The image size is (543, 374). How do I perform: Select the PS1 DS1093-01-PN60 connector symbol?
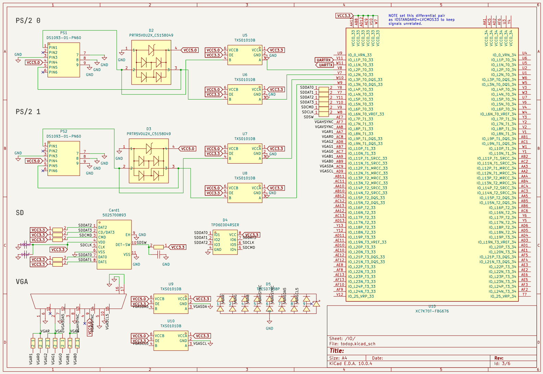[x=64, y=60]
